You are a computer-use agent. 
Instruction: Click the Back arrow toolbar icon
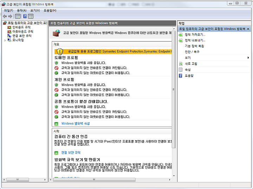click(x=5, y=16)
